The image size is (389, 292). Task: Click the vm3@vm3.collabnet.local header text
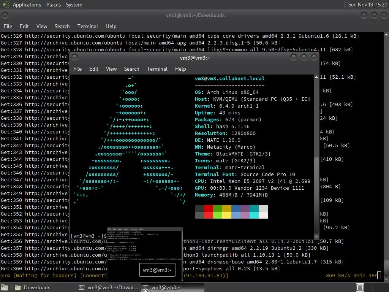click(x=230, y=78)
